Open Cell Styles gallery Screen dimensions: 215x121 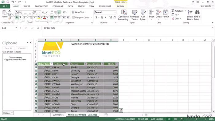click(143, 15)
